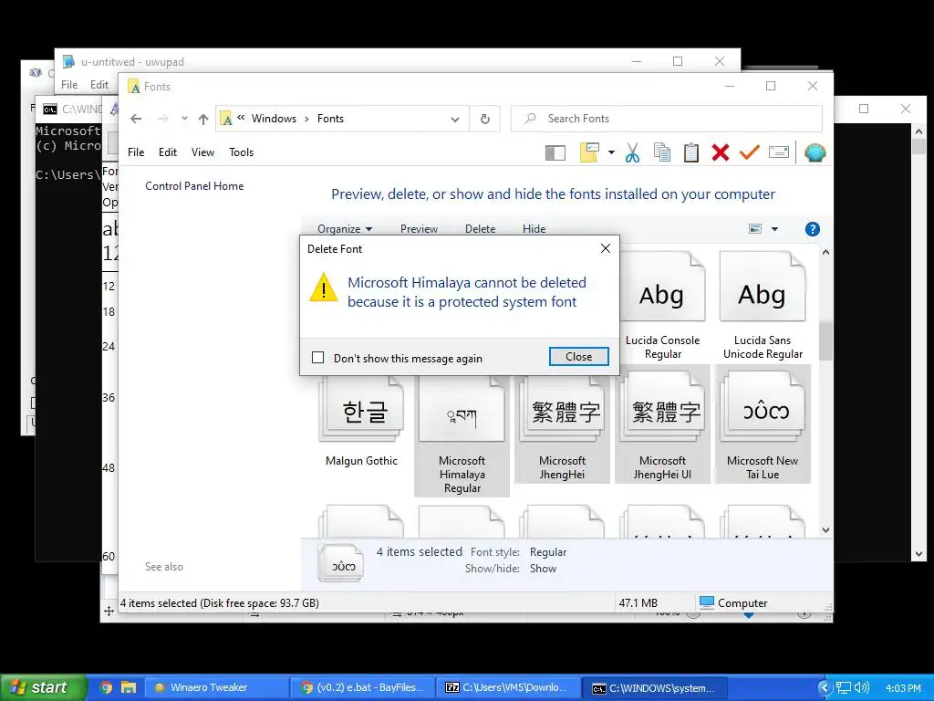This screenshot has height=701, width=934.
Task: Open recent locations dropdown arrow
Action: [184, 118]
